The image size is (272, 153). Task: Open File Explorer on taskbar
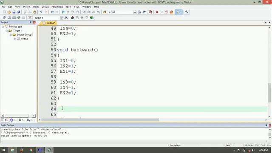click(12, 150)
